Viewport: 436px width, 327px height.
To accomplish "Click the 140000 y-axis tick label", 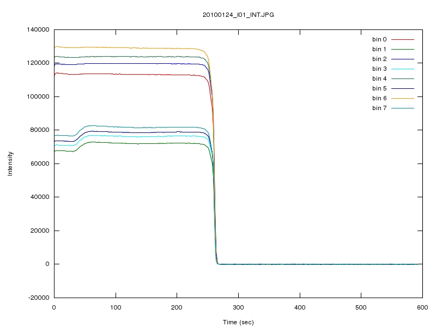I will [38, 29].
